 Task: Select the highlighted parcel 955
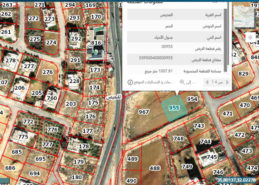[x=174, y=108]
